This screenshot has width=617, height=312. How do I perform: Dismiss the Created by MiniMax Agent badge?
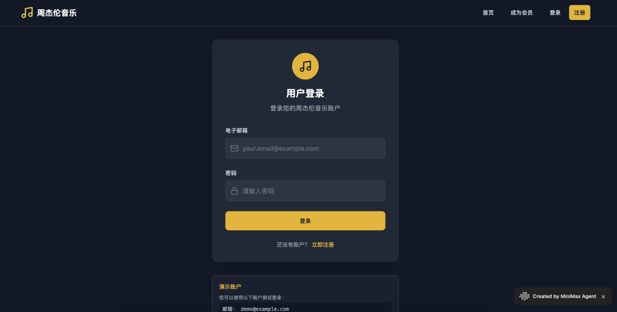tap(603, 297)
